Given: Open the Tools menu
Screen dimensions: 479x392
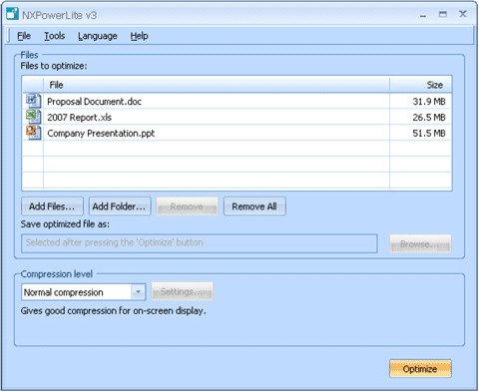Looking at the screenshot, I should (x=55, y=36).
